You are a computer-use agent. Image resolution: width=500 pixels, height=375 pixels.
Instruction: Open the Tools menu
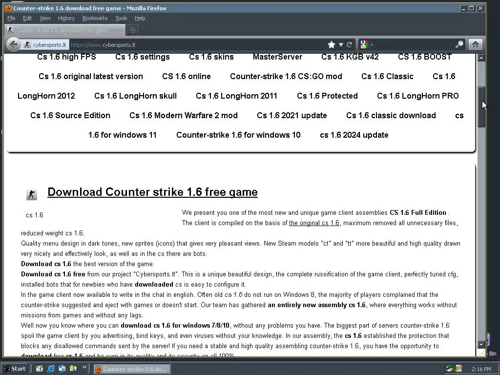point(121,18)
